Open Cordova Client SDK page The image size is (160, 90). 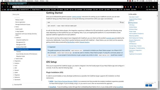(21, 47)
